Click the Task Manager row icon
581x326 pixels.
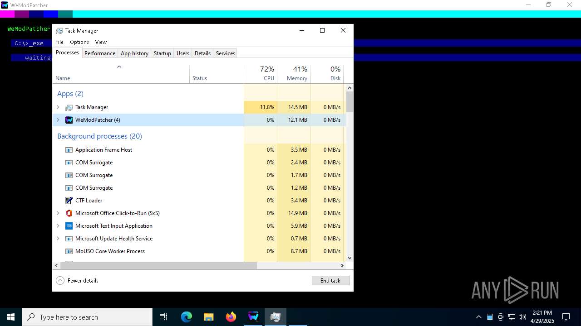point(69,107)
